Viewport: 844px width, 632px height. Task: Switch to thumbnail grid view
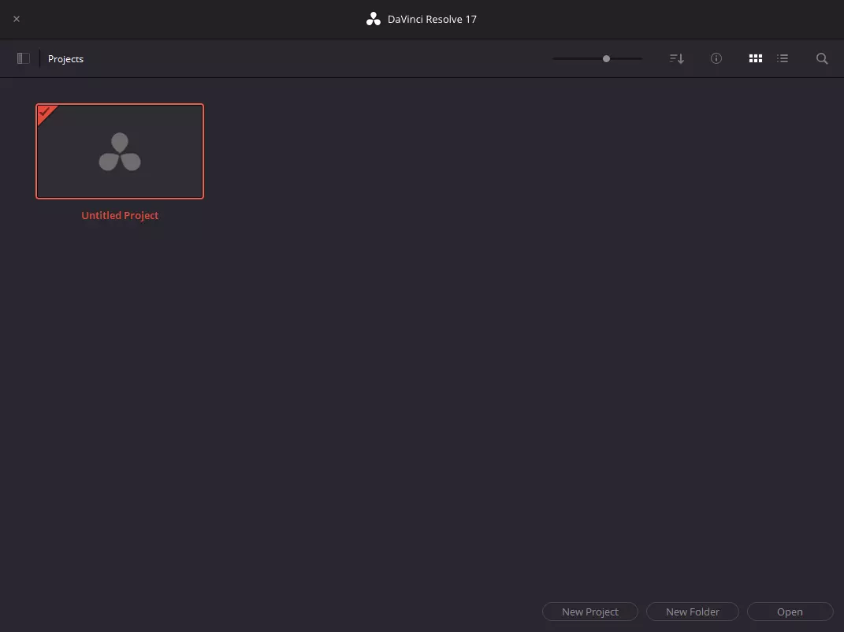pyautogui.click(x=755, y=58)
